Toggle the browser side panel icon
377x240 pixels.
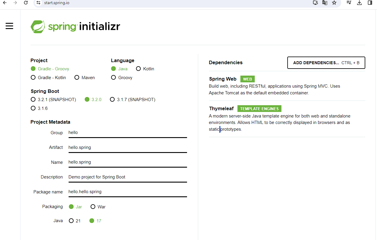(x=370, y=3)
